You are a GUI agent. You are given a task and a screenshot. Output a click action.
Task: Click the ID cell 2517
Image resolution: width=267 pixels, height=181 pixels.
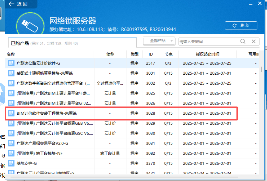(151, 63)
